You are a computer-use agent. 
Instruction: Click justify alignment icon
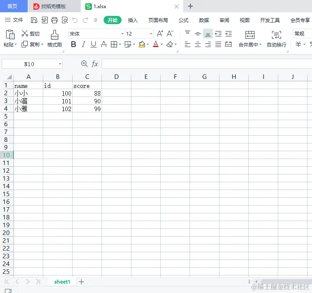pos(218,44)
